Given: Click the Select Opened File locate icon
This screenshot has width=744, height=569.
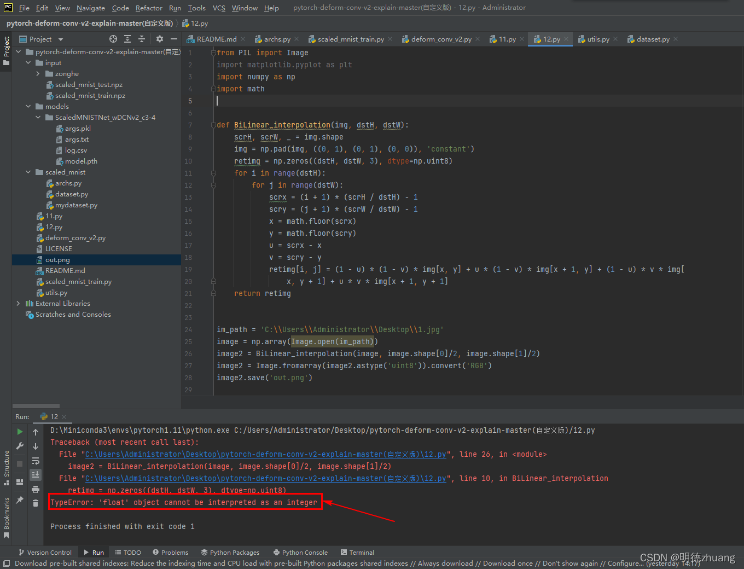Looking at the screenshot, I should click(113, 39).
